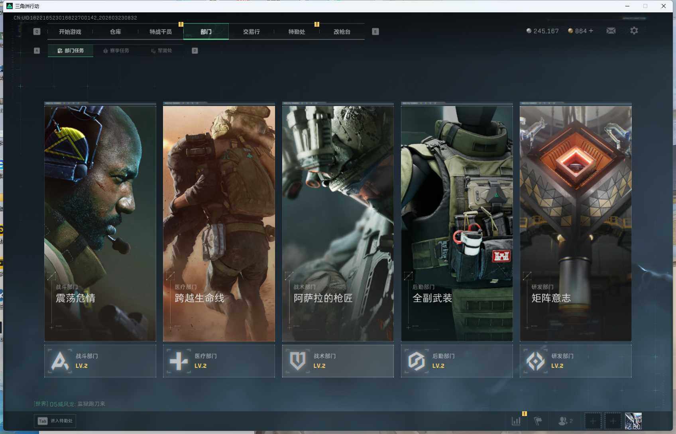Click the medical cross 医疗部门 emblem

179,361
